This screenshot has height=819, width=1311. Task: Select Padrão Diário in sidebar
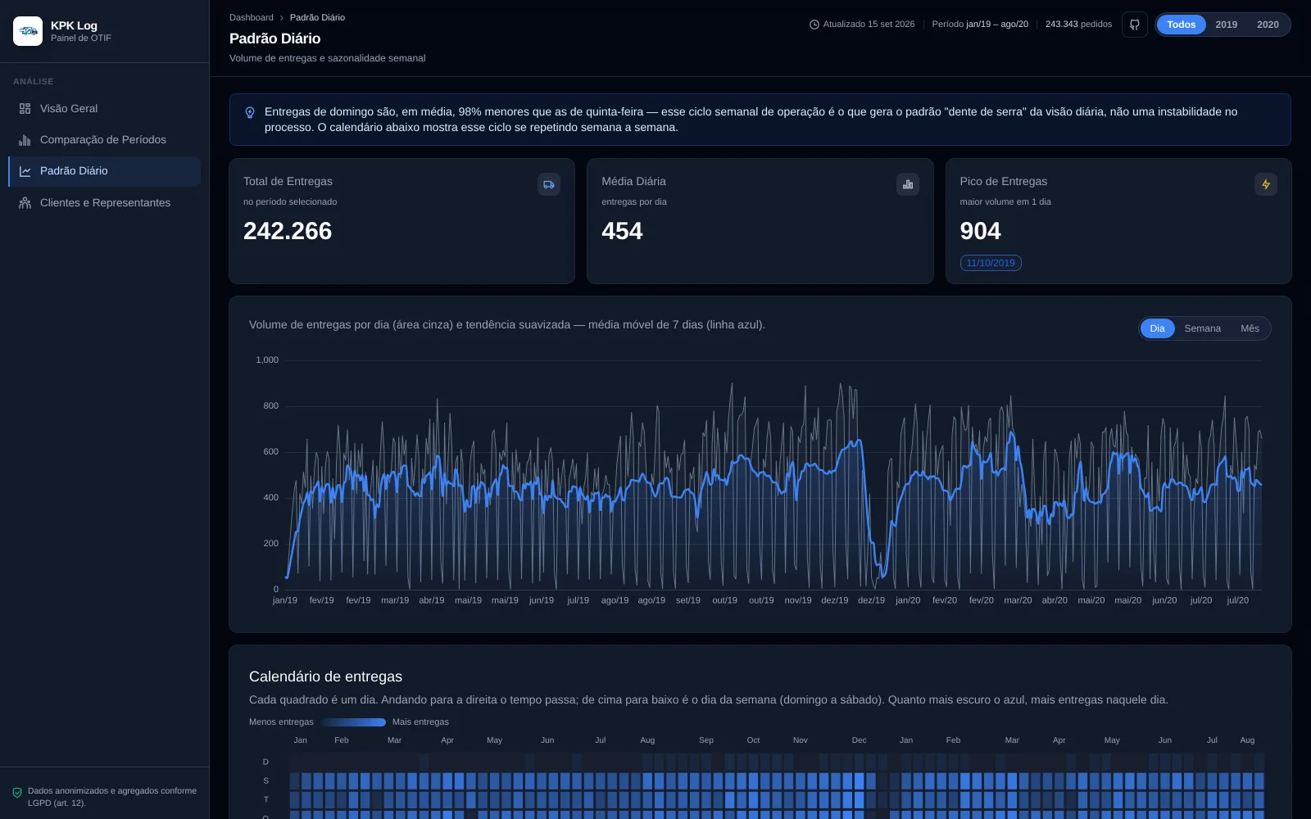[x=104, y=171]
